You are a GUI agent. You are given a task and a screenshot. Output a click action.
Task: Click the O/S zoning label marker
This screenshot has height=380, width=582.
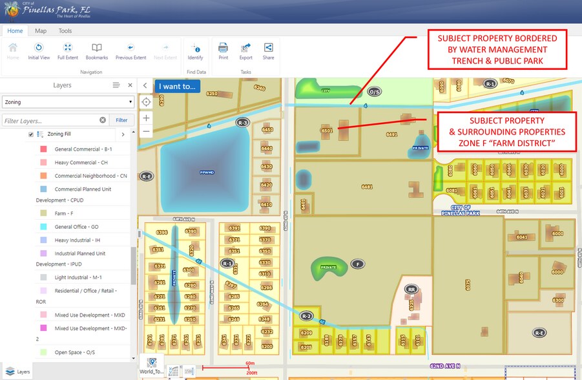(374, 92)
